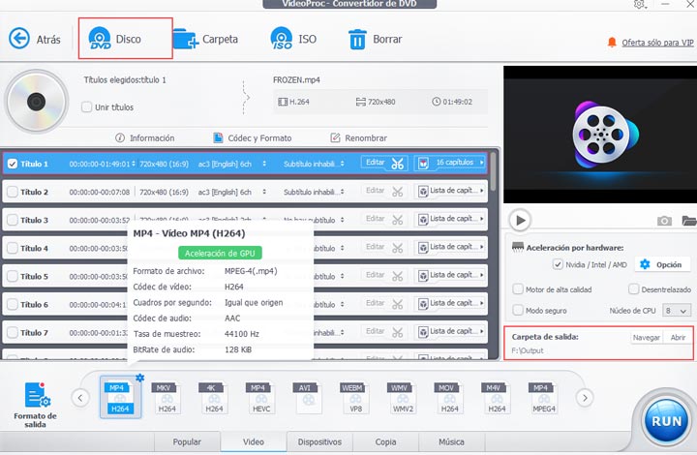Open Códec y Formato options

252,137
